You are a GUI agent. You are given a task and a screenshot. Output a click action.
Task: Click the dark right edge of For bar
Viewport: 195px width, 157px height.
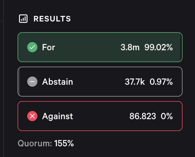(181, 47)
